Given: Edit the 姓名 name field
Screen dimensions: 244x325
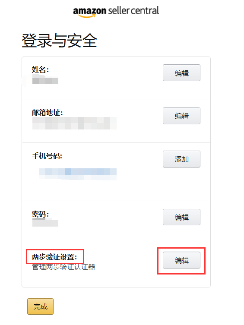Looking at the screenshot, I should click(x=181, y=73).
